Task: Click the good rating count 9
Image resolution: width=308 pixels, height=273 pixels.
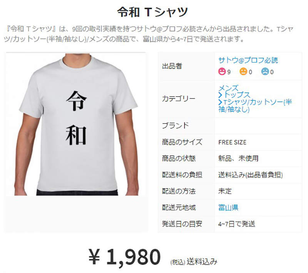Action: pos(229,72)
